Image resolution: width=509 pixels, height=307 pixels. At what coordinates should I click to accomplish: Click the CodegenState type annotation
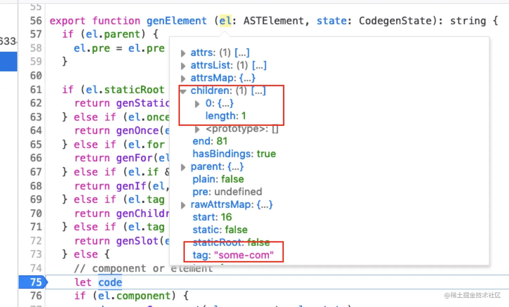click(395, 21)
